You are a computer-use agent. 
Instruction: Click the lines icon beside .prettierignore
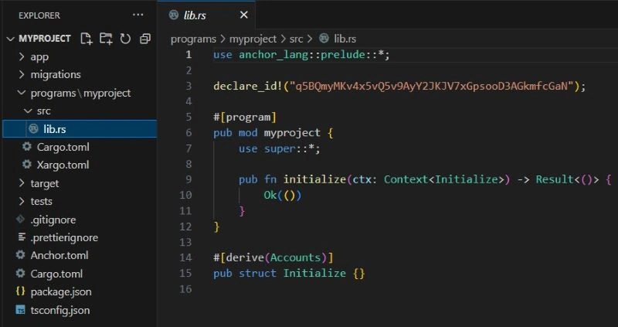click(22, 237)
